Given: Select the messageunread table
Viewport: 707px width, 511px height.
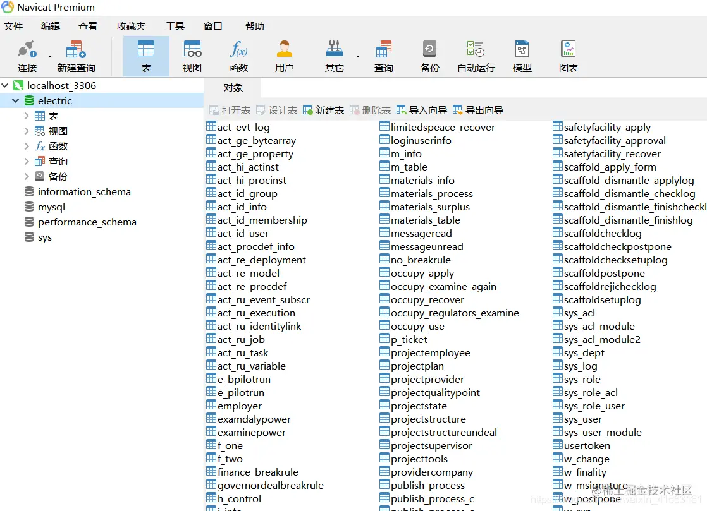Looking at the screenshot, I should [422, 247].
